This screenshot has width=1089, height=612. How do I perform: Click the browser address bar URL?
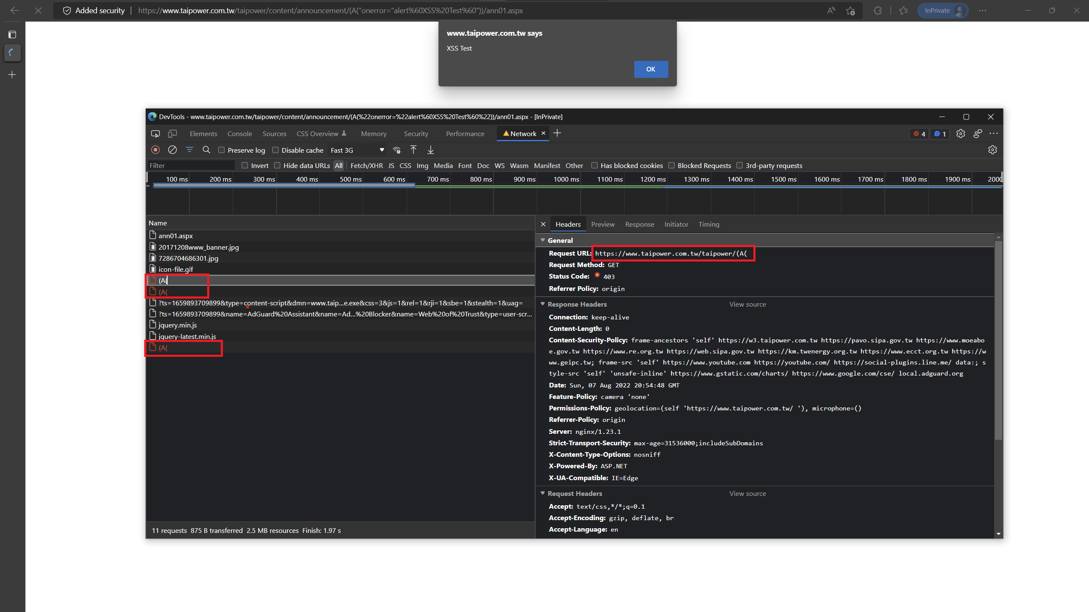point(331,11)
